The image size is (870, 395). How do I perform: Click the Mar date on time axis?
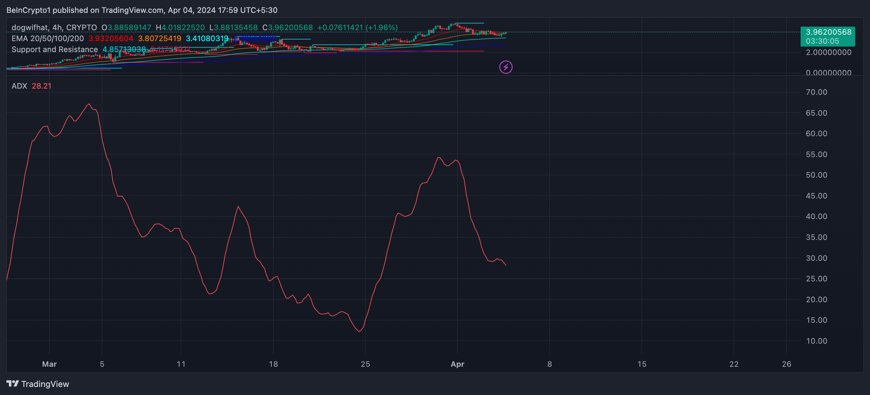click(49, 364)
